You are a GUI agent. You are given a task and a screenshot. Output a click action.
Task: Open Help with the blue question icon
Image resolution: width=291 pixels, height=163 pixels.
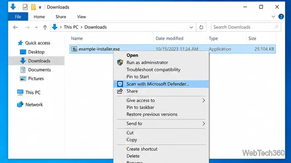pyautogui.click(x=281, y=17)
